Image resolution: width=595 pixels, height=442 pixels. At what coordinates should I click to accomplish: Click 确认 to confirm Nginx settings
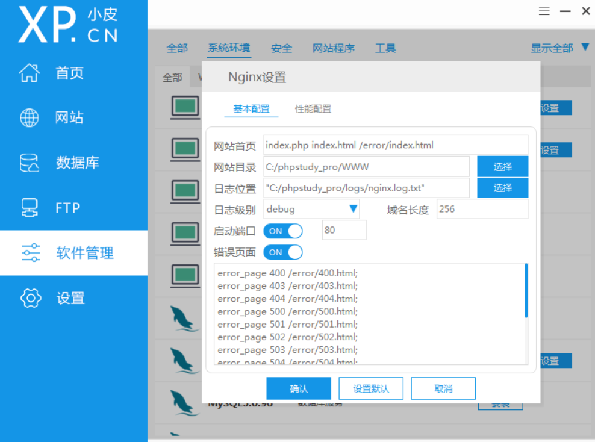coord(299,388)
